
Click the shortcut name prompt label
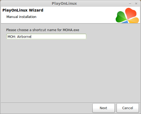(x=43, y=30)
